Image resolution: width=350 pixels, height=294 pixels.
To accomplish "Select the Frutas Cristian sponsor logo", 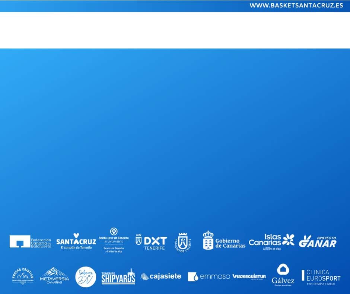I will coord(23,276).
